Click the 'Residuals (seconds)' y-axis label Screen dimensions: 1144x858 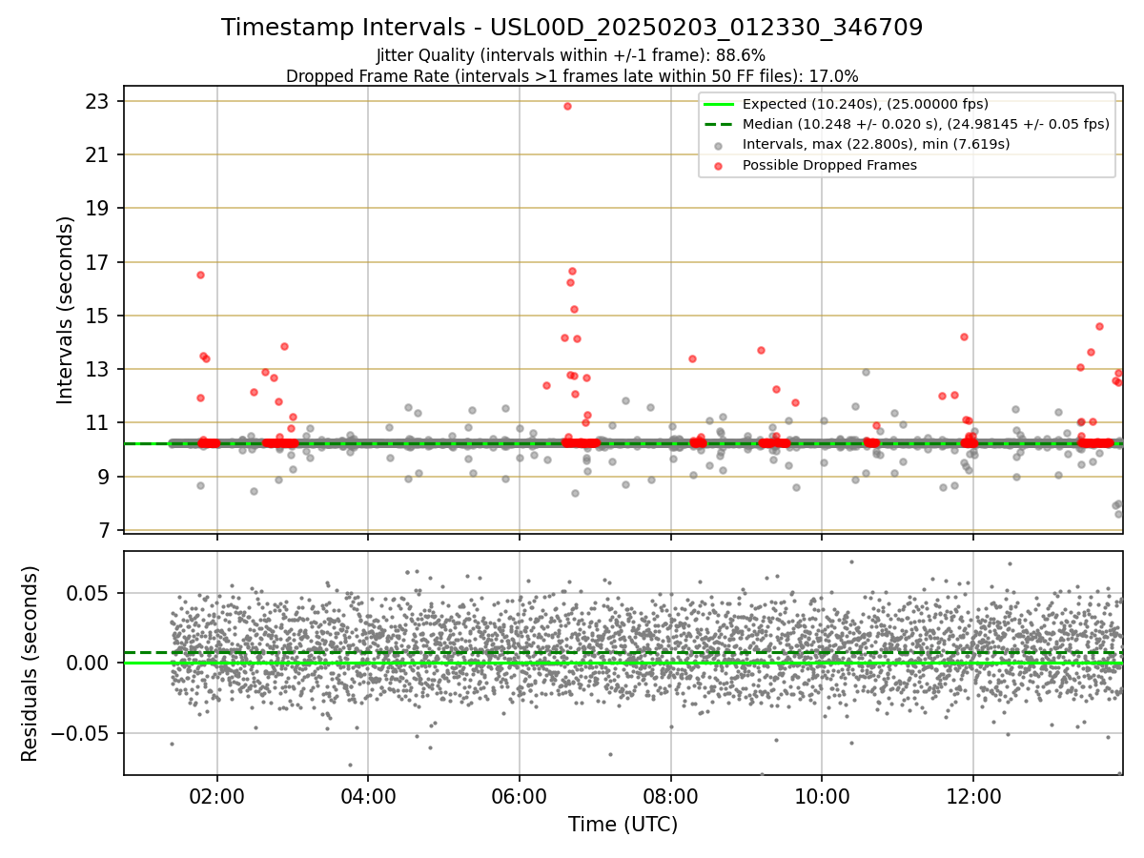coord(31,664)
